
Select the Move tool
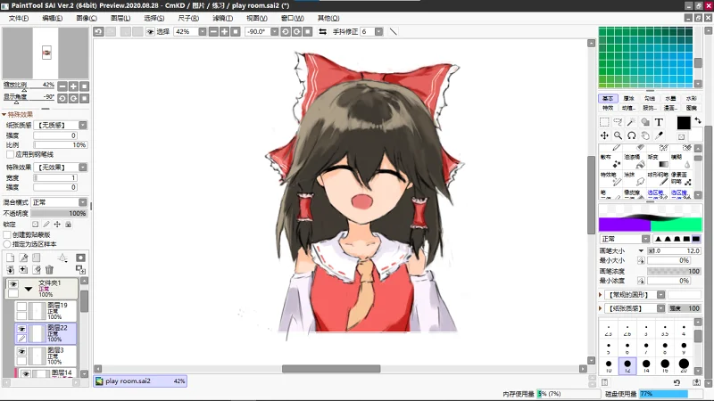604,135
